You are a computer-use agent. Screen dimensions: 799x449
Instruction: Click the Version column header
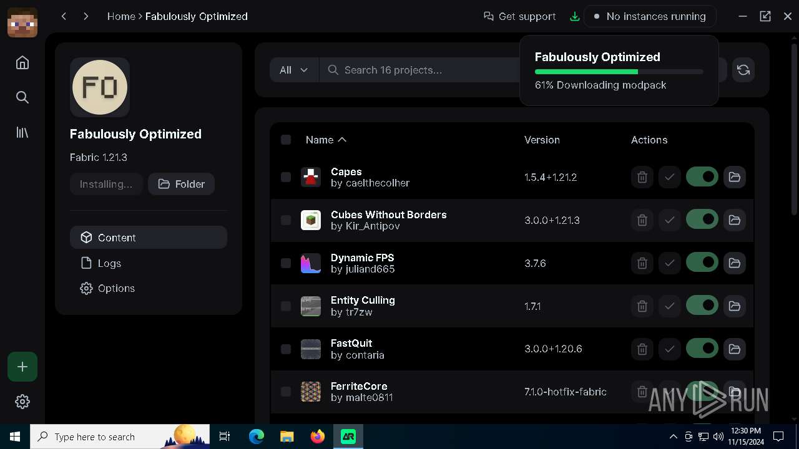542,140
